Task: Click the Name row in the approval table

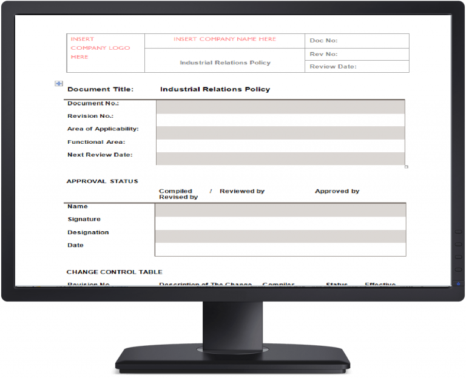Action: [x=280, y=210]
